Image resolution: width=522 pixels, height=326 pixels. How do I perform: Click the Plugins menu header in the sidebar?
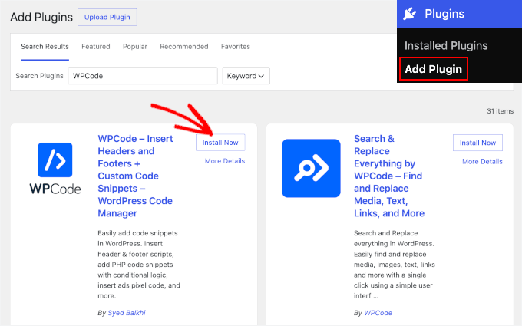click(x=459, y=14)
